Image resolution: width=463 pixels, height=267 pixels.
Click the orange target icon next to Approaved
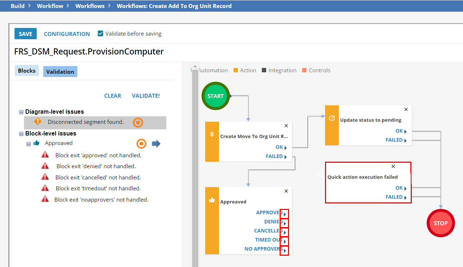[141, 143]
